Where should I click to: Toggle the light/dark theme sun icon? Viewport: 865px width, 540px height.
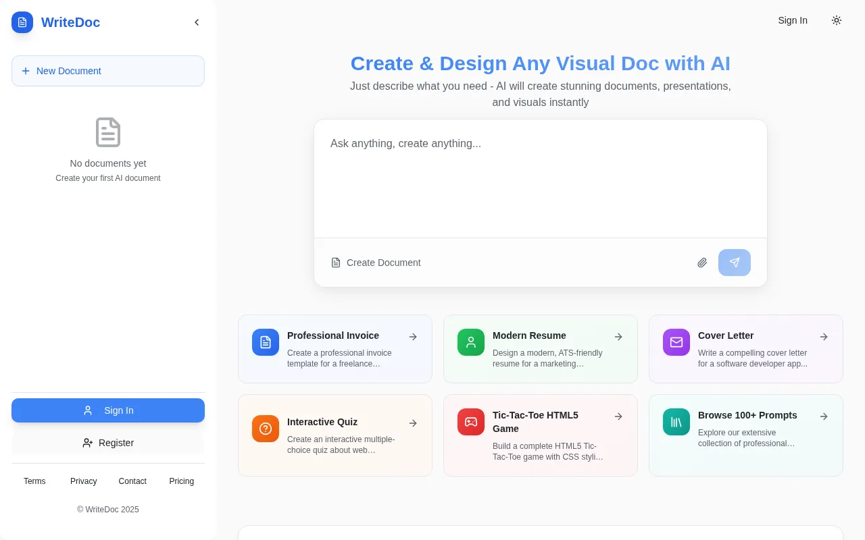click(x=837, y=20)
